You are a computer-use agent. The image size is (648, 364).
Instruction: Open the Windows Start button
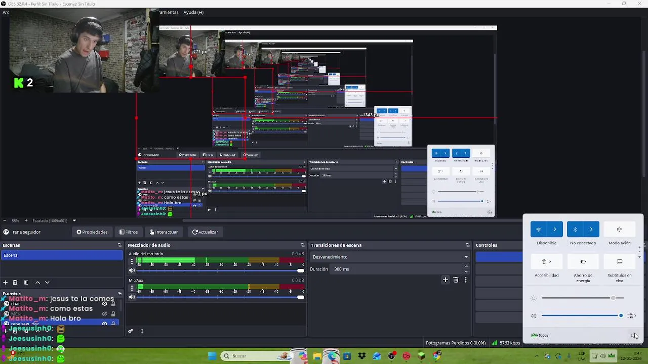click(212, 356)
